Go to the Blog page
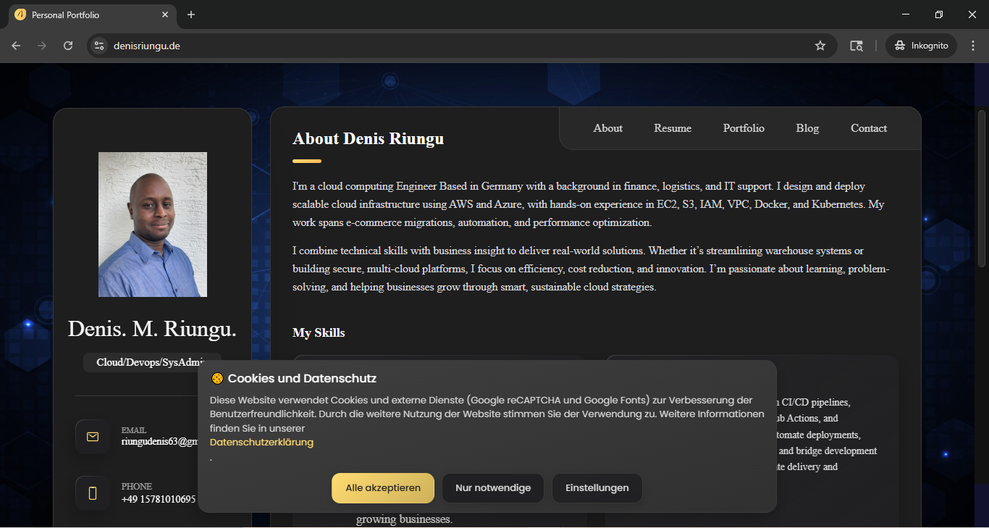Screen dimensions: 989x528 [807, 128]
